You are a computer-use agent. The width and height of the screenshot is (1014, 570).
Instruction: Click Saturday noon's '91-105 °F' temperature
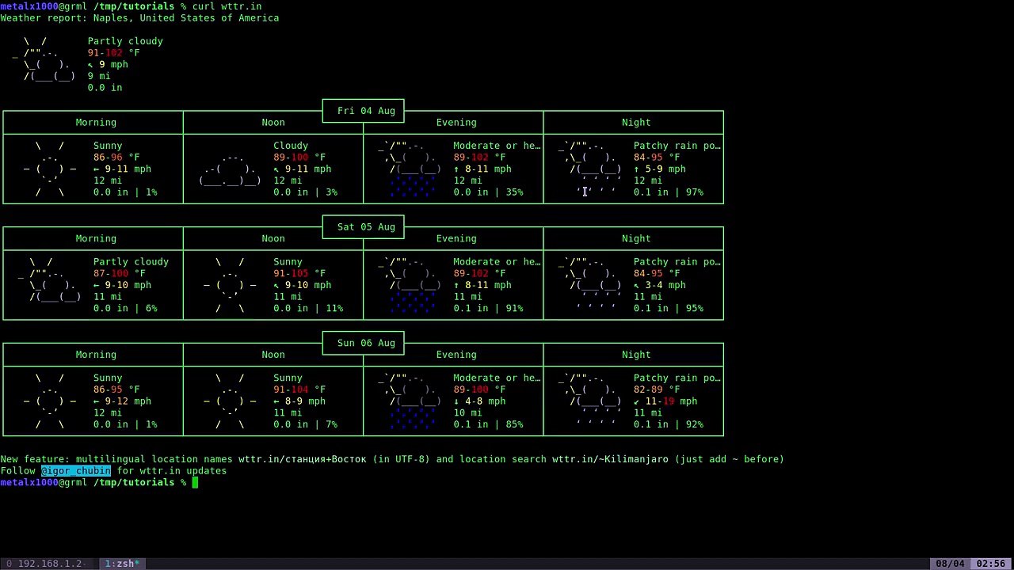point(299,273)
